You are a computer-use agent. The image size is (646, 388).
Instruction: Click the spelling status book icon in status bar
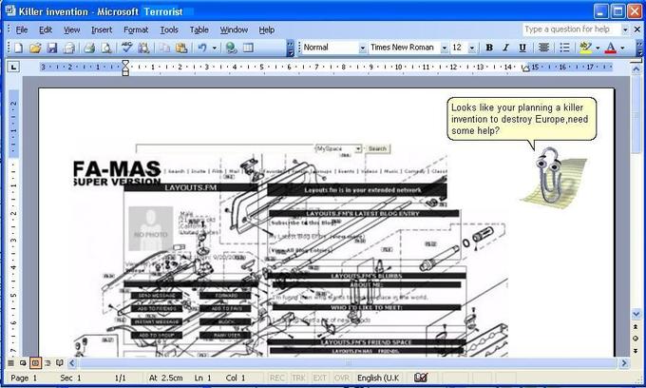(421, 378)
